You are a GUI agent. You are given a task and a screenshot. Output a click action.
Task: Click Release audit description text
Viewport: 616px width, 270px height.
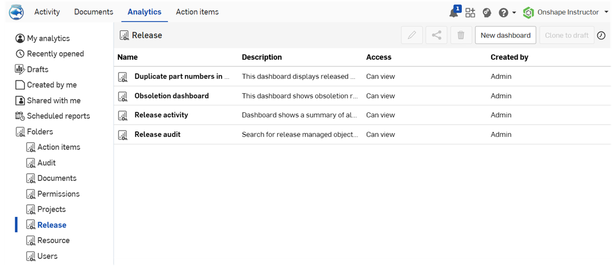click(x=300, y=134)
